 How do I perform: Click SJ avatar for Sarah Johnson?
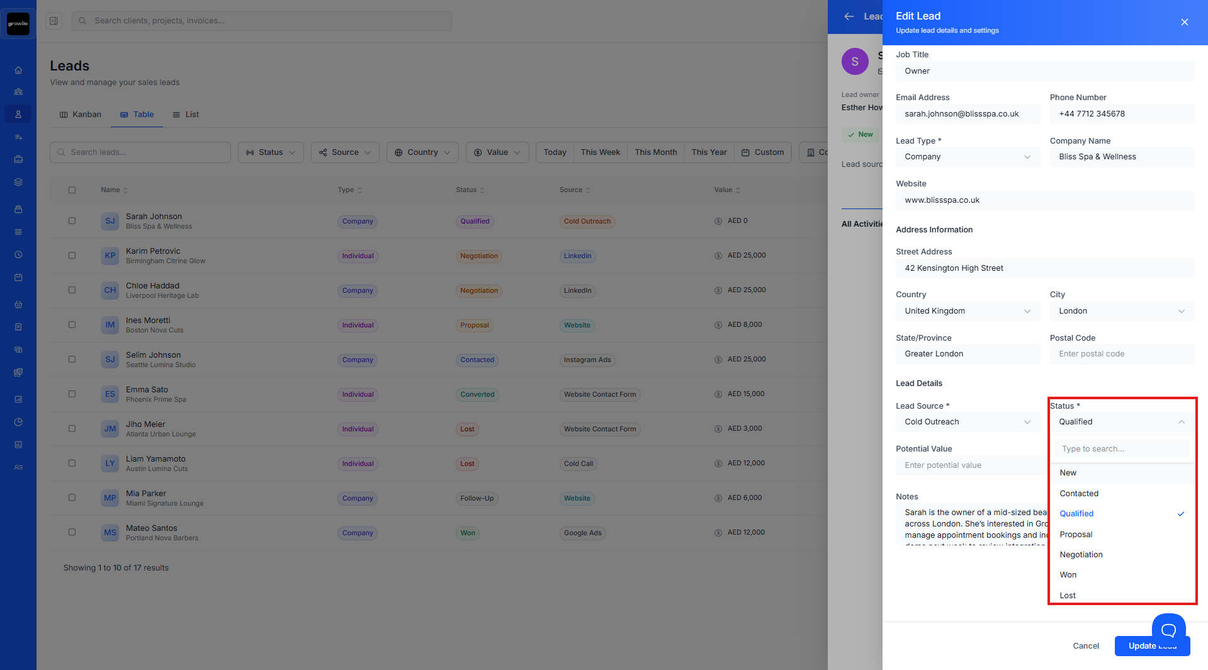point(110,221)
